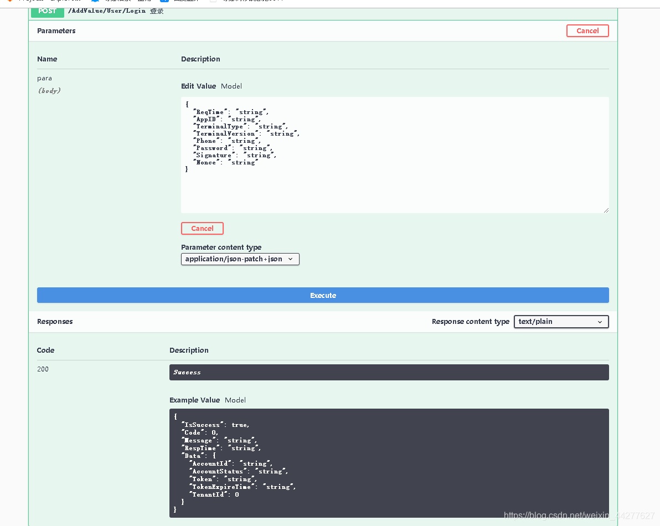
Task: Select text/plain in the response content dropdown
Action: tap(561, 321)
